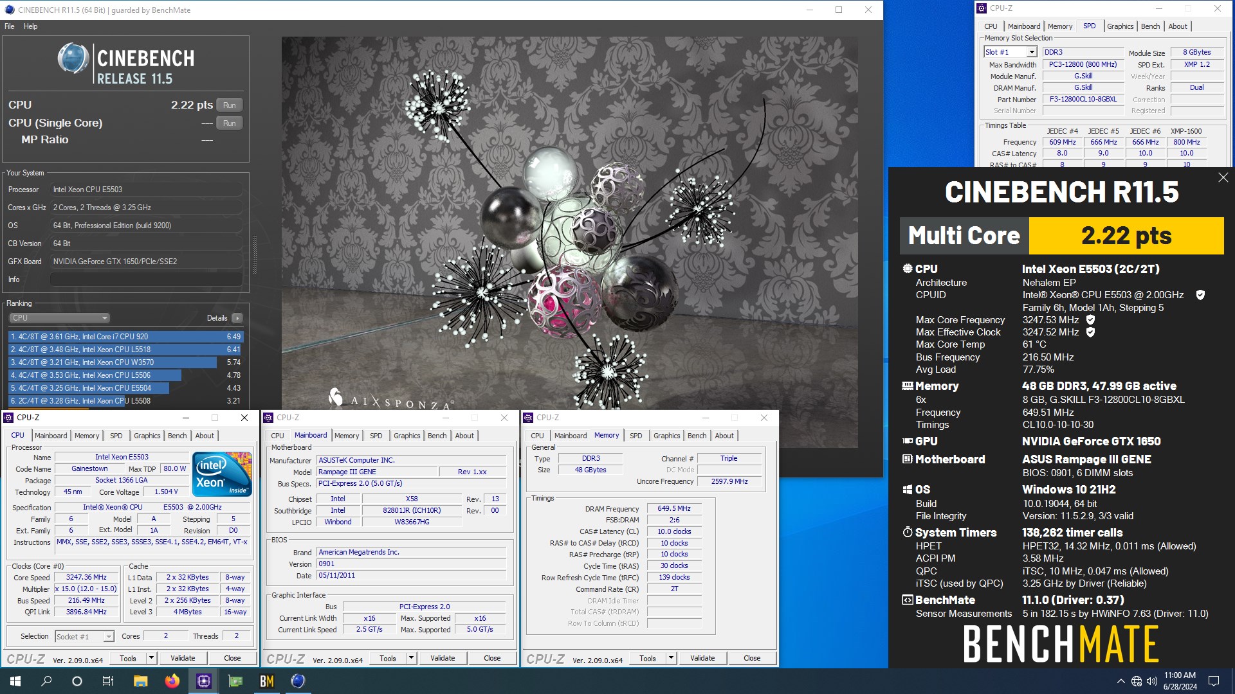
Task: Click the Info input field
Action: (146, 280)
